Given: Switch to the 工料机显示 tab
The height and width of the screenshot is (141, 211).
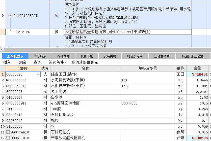Looking at the screenshot, I should [x=15, y=56].
